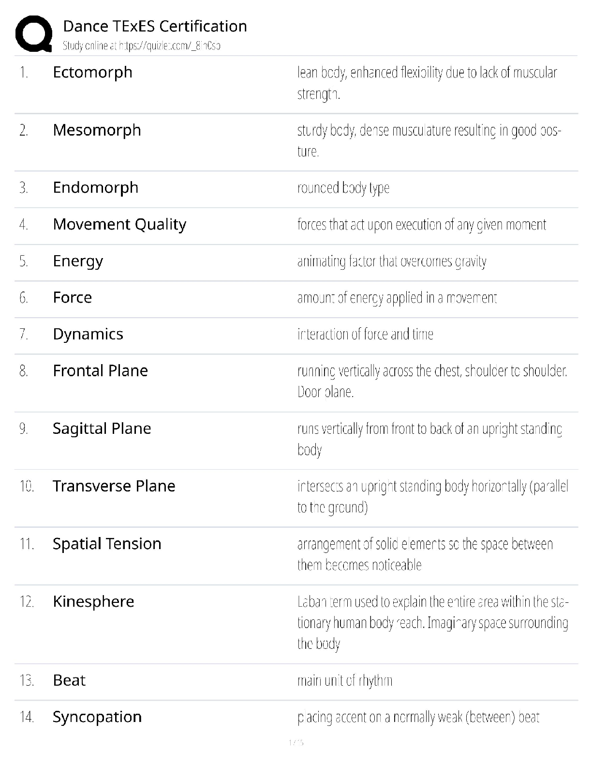Select the term Ectomorph
Image resolution: width=592 pixels, height=767 pixels.
[x=92, y=72]
